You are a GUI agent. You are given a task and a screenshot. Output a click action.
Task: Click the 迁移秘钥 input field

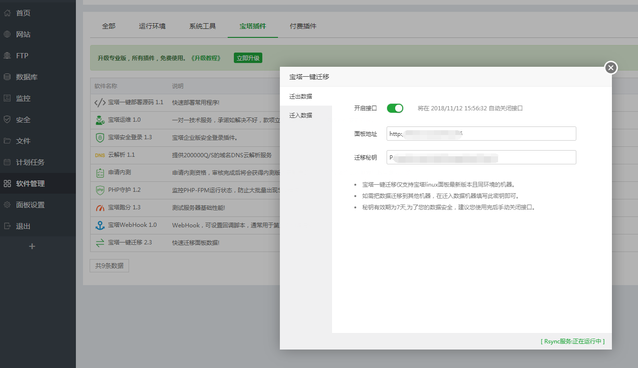pyautogui.click(x=481, y=157)
